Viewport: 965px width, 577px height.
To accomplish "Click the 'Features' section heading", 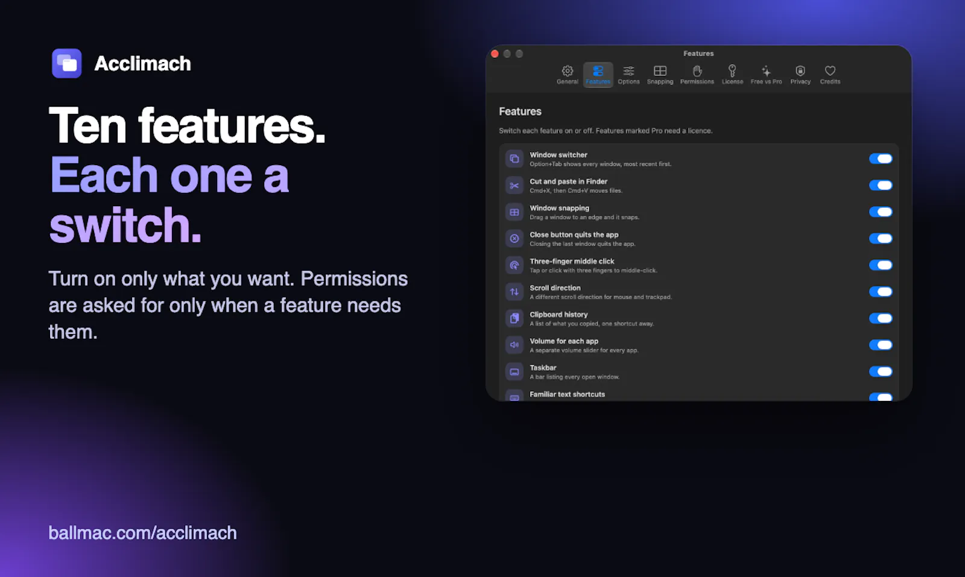I will (520, 112).
